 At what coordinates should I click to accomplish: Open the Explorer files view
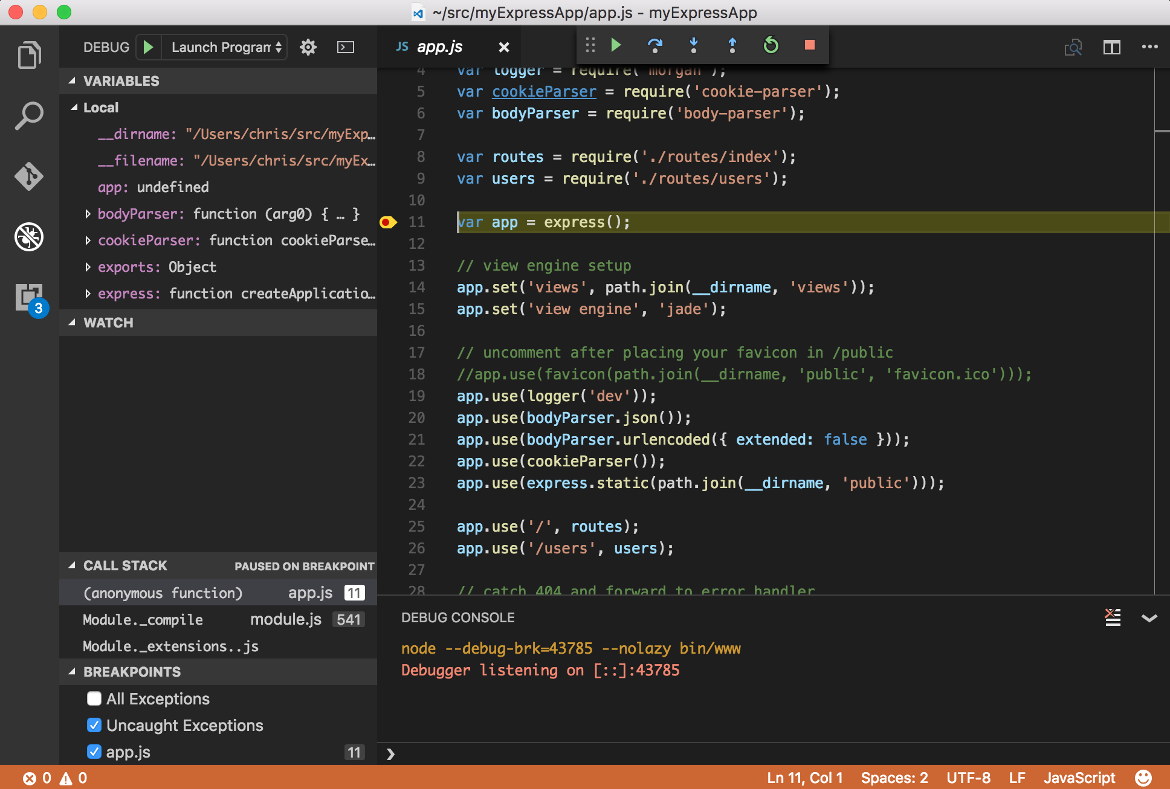tap(29, 55)
